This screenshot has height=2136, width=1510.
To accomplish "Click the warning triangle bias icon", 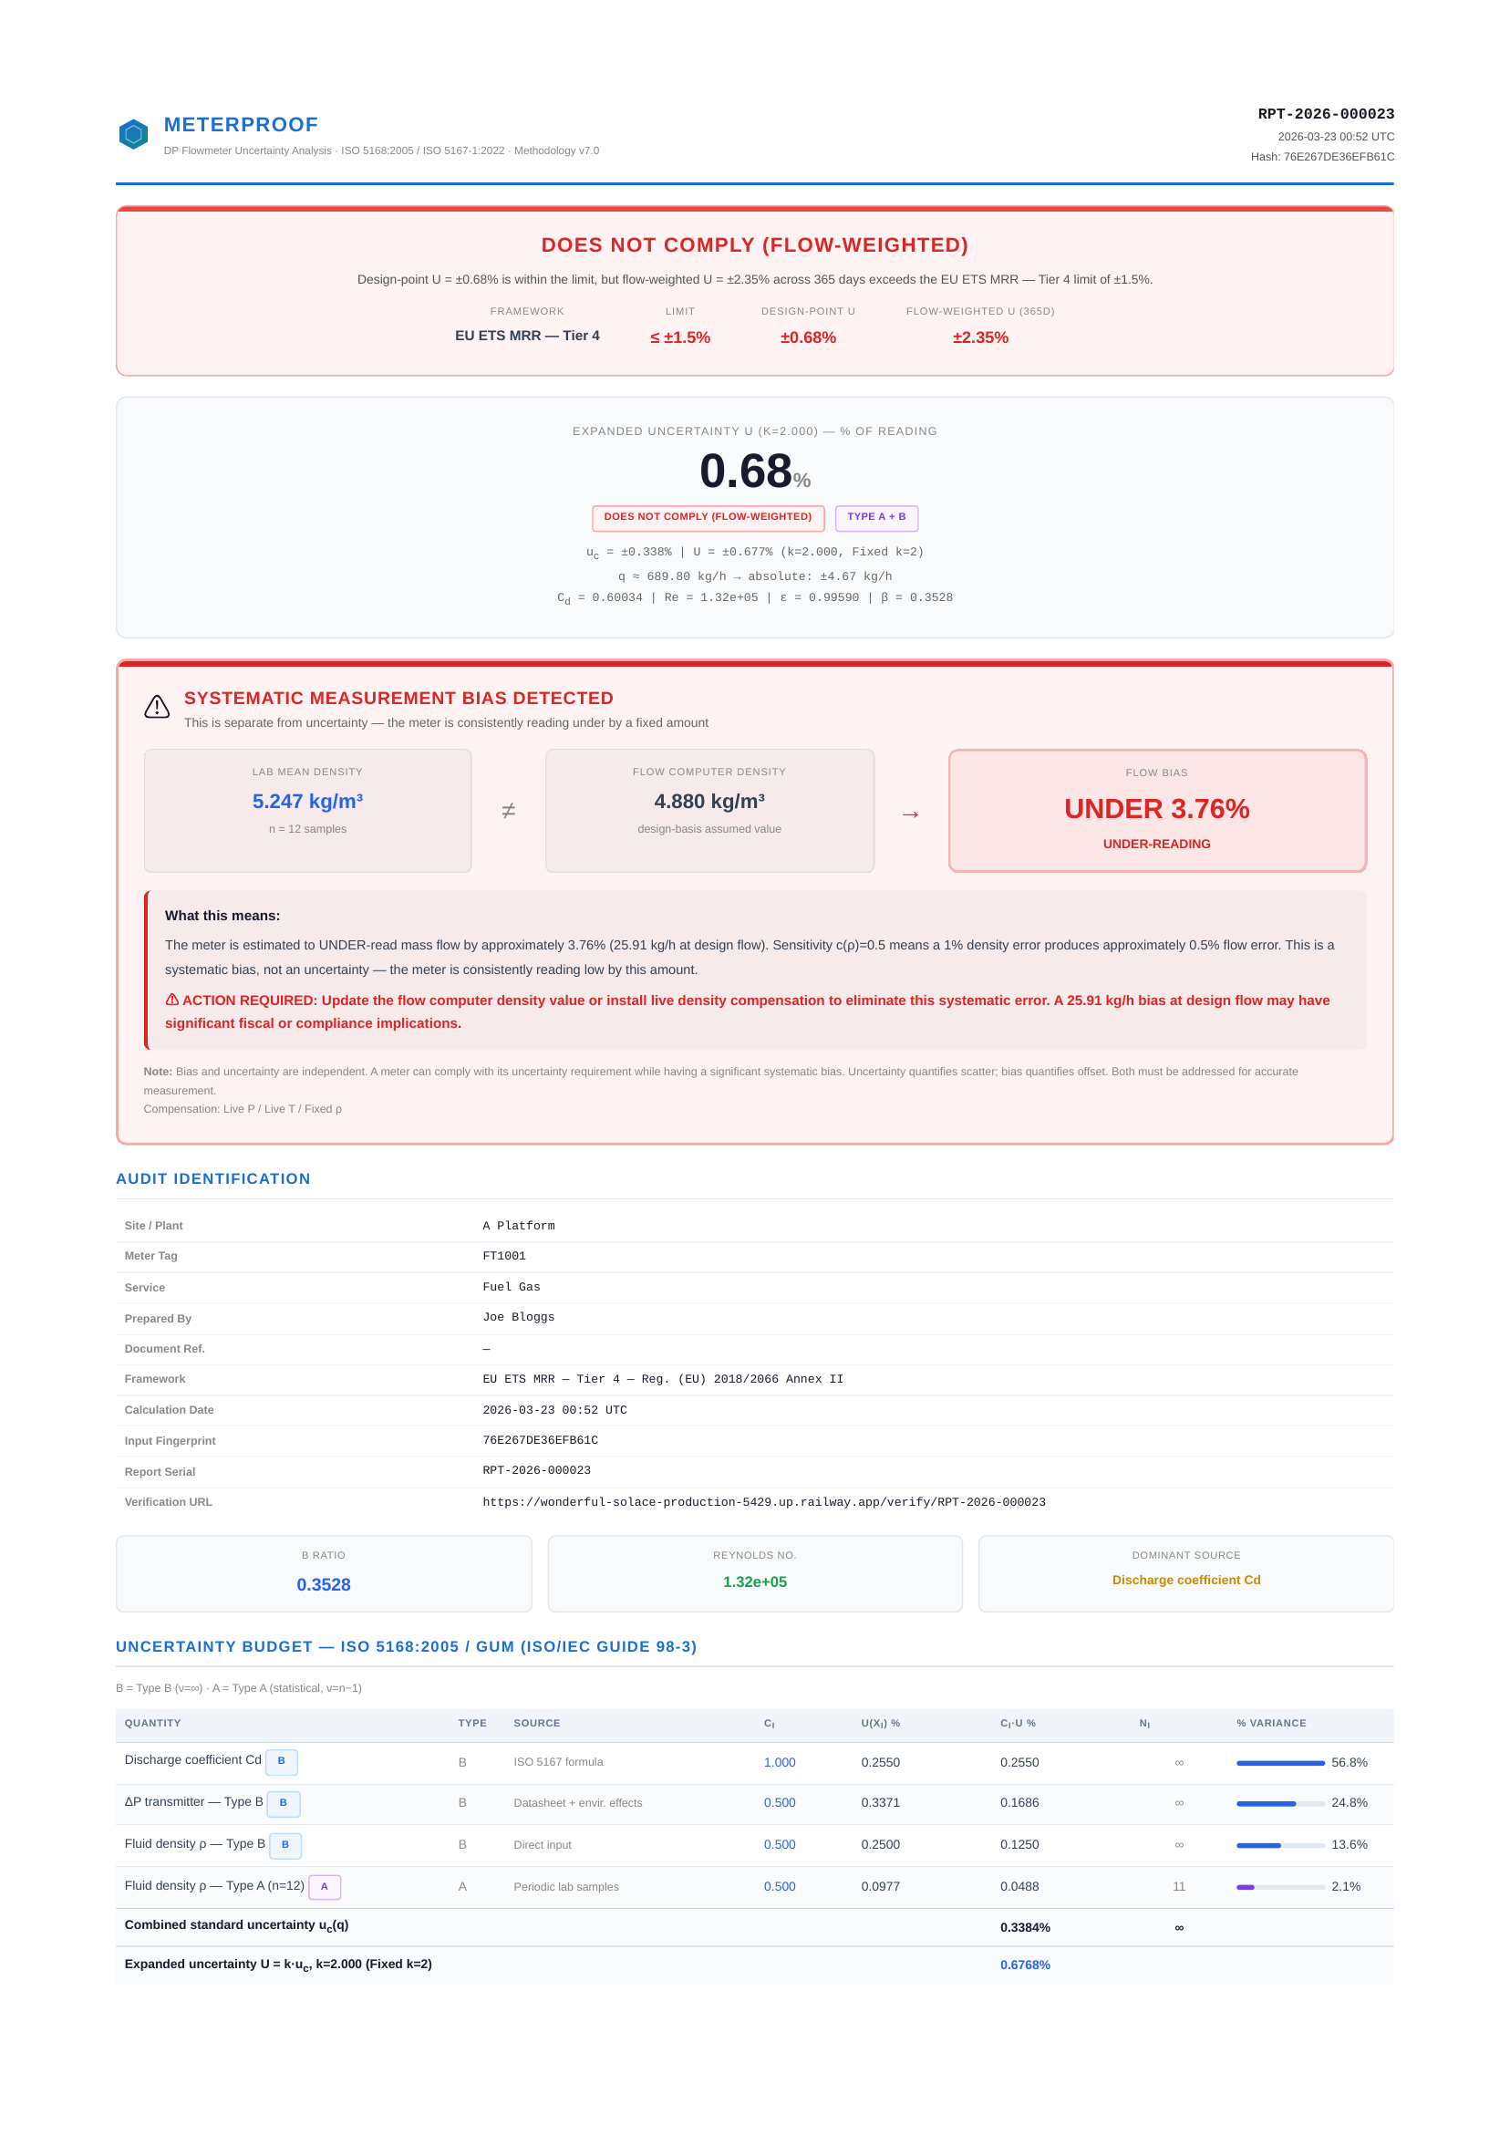I will click(x=157, y=707).
